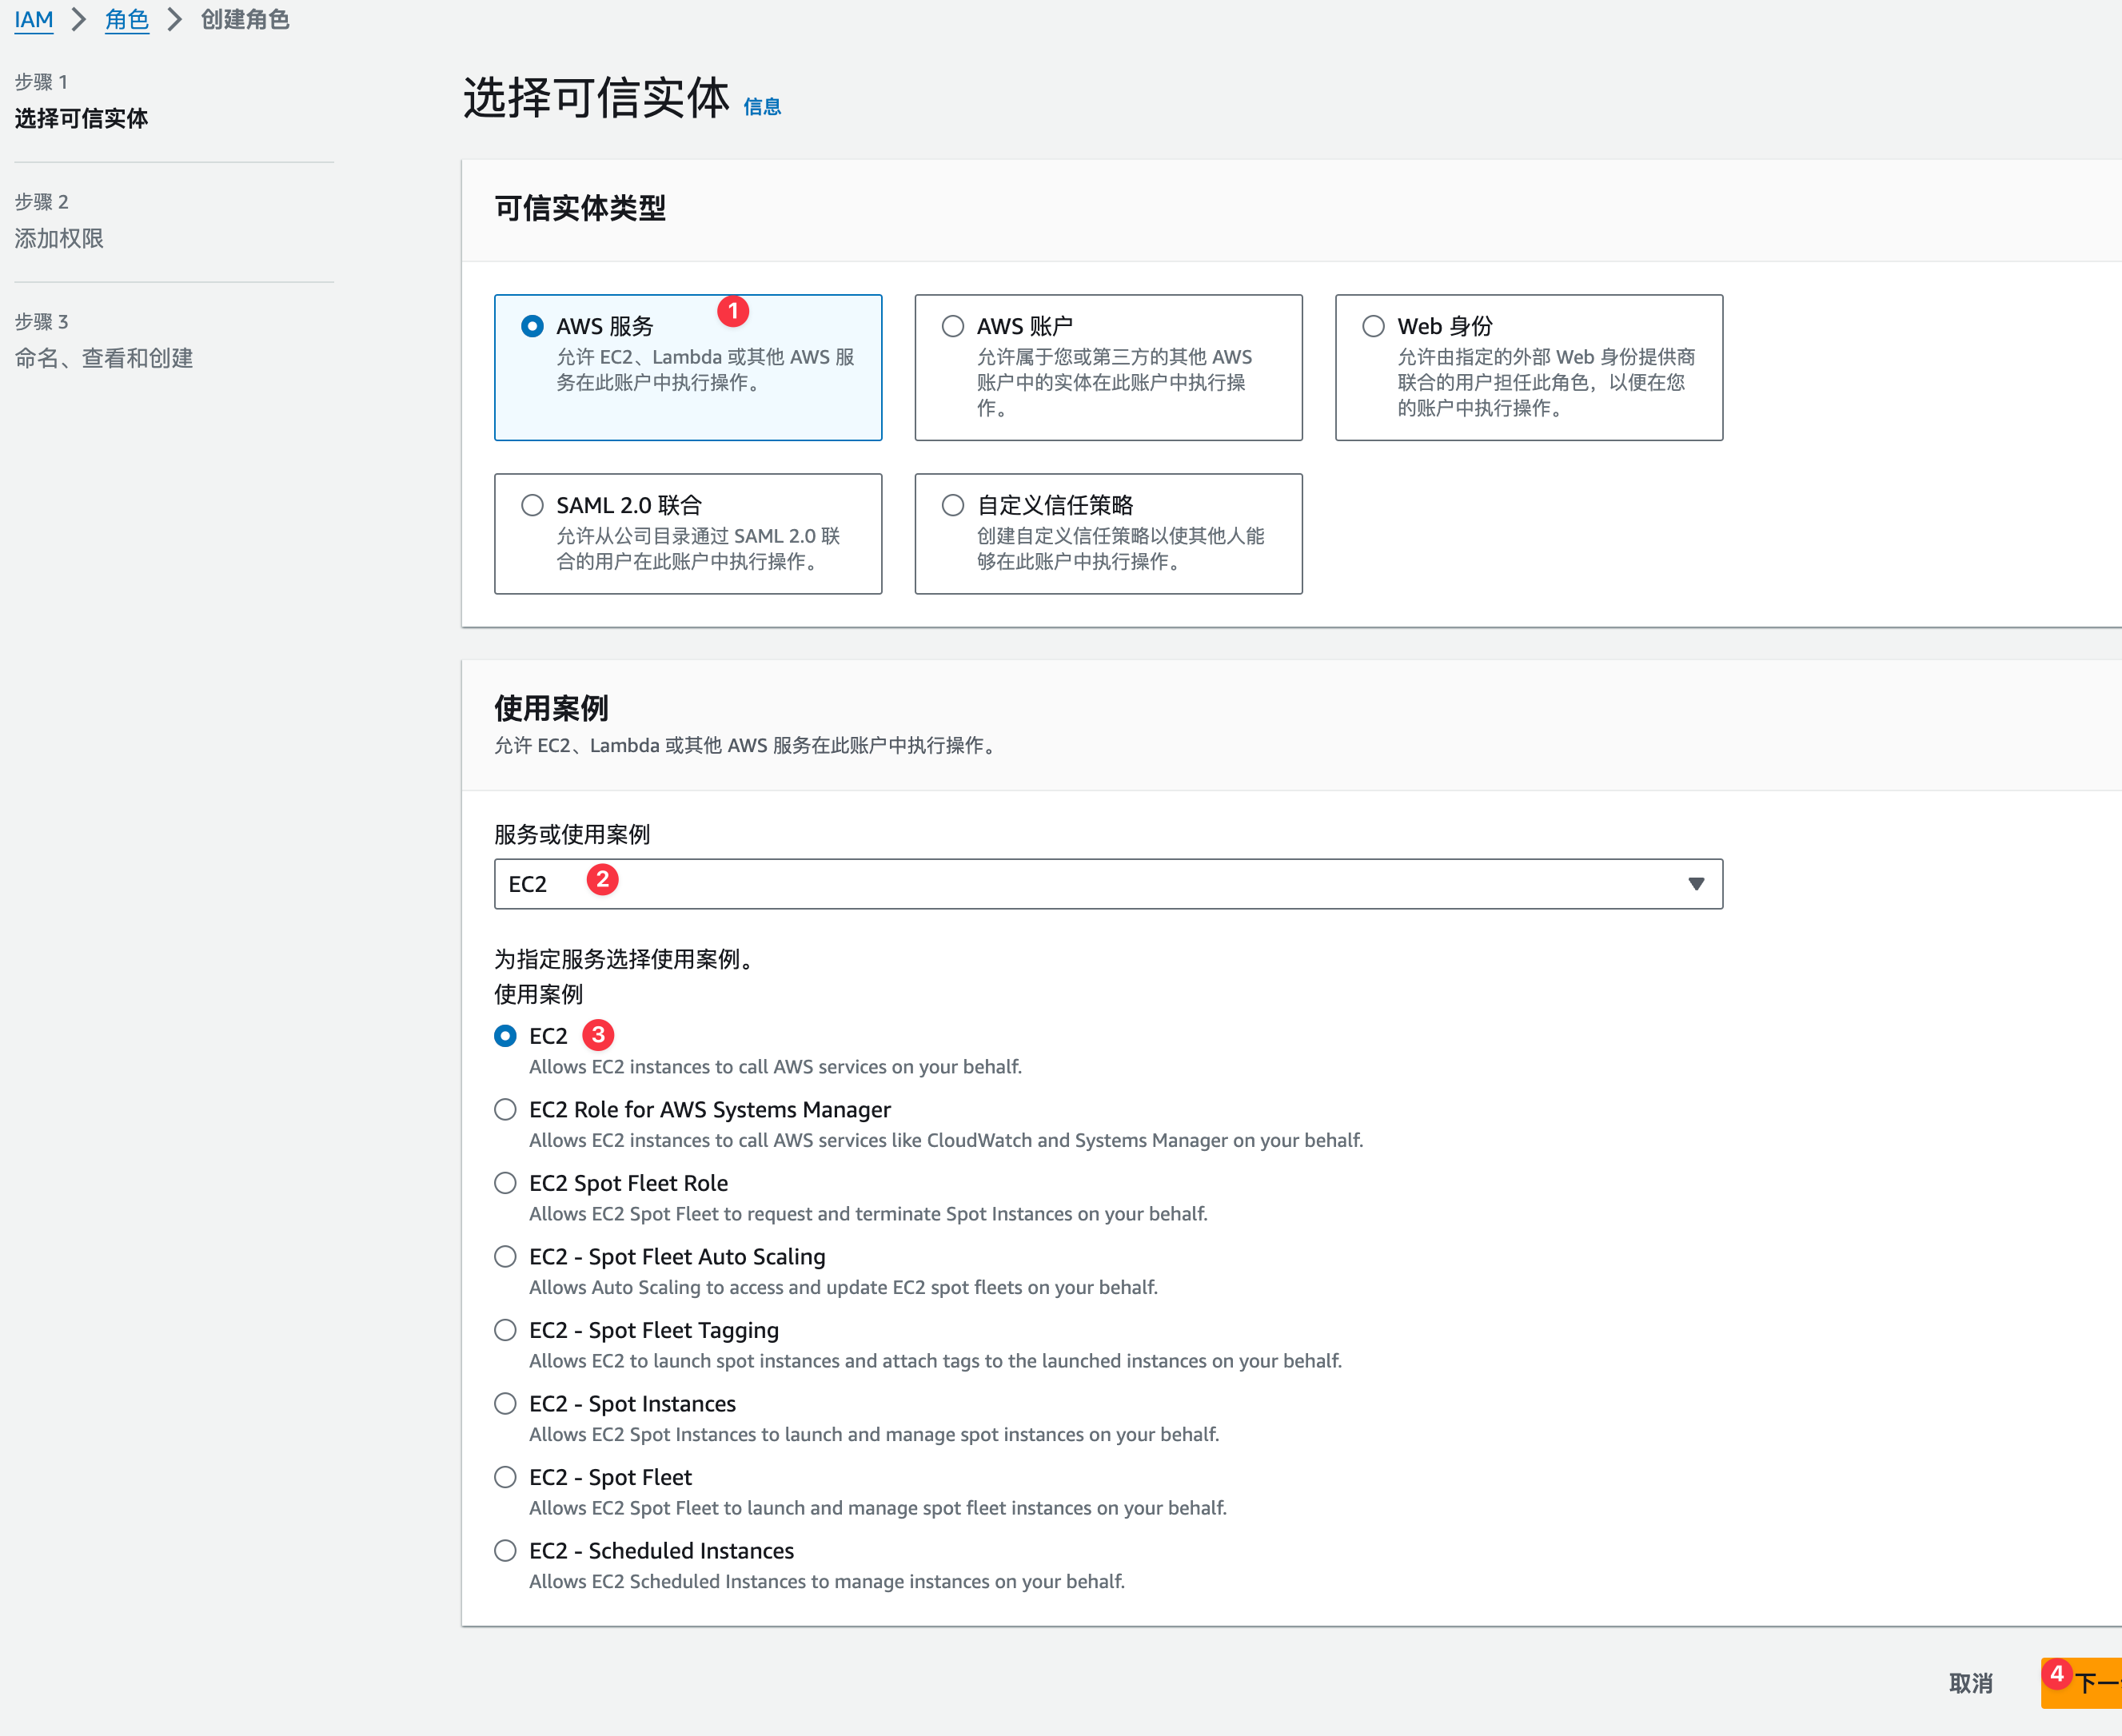Click the 创建角色 breadcrumb text
Image resolution: width=2122 pixels, height=1736 pixels.
click(245, 20)
